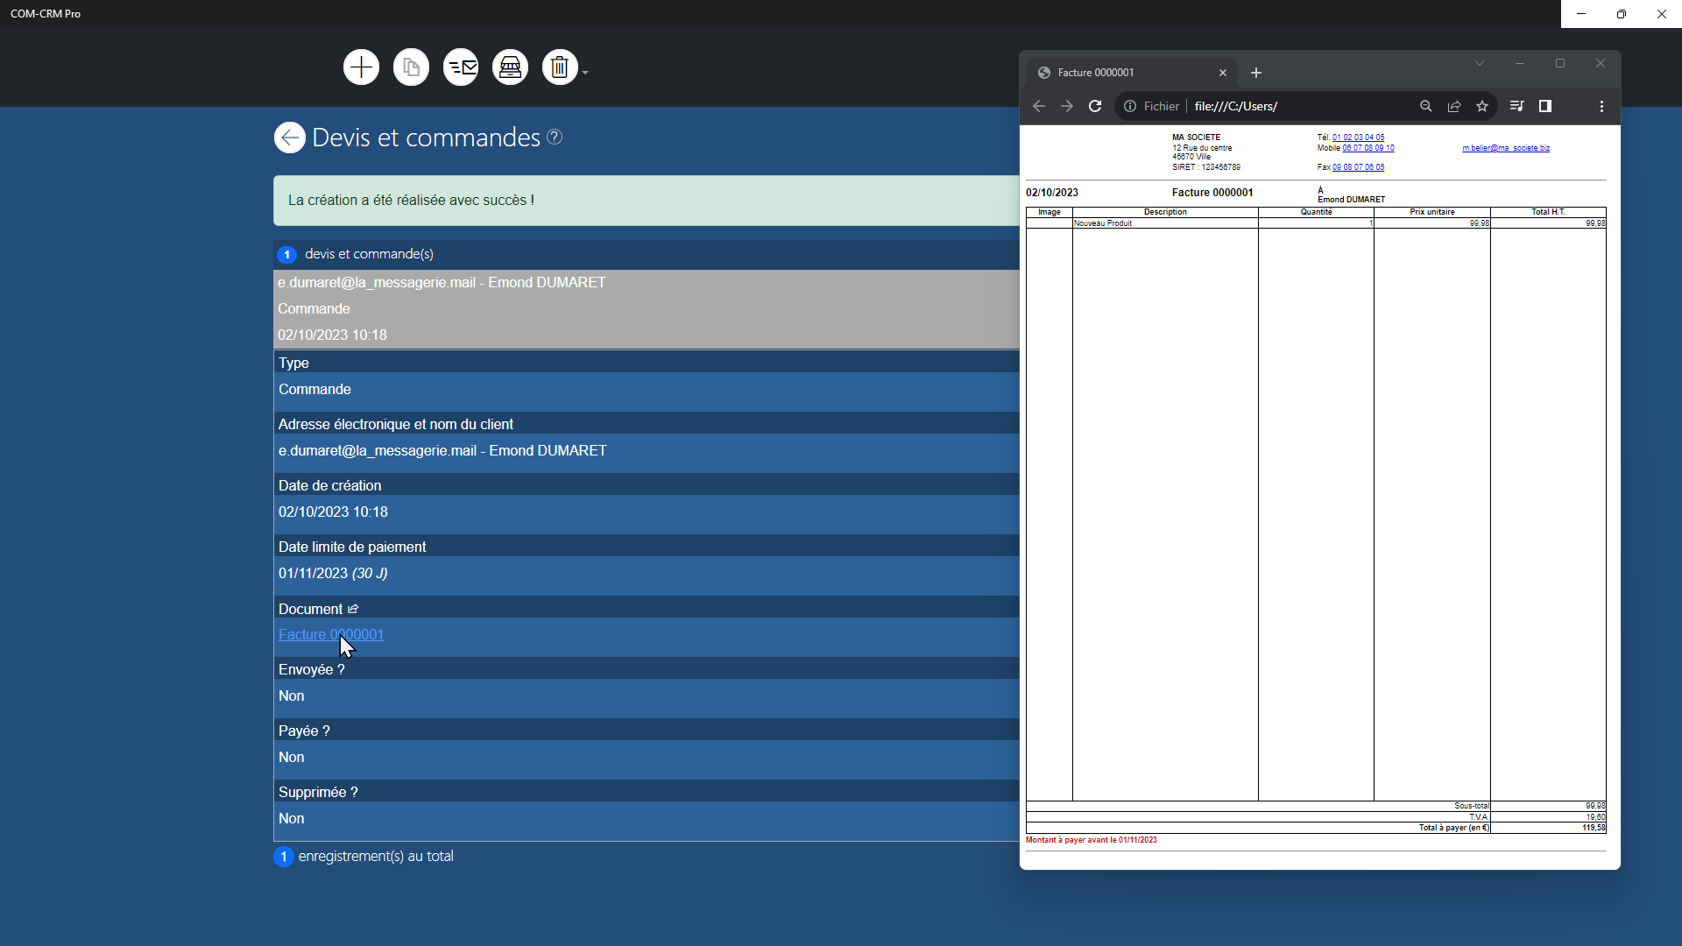Go back with the circled arrow button
This screenshot has height=946, width=1682.
[290, 138]
